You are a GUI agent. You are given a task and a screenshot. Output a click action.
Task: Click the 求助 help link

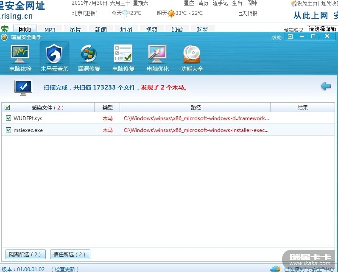[x=277, y=37]
